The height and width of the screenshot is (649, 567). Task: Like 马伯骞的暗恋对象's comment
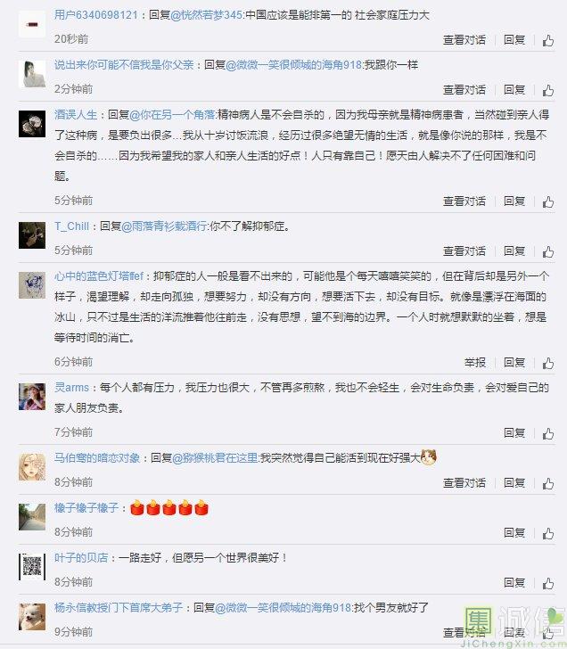548,483
